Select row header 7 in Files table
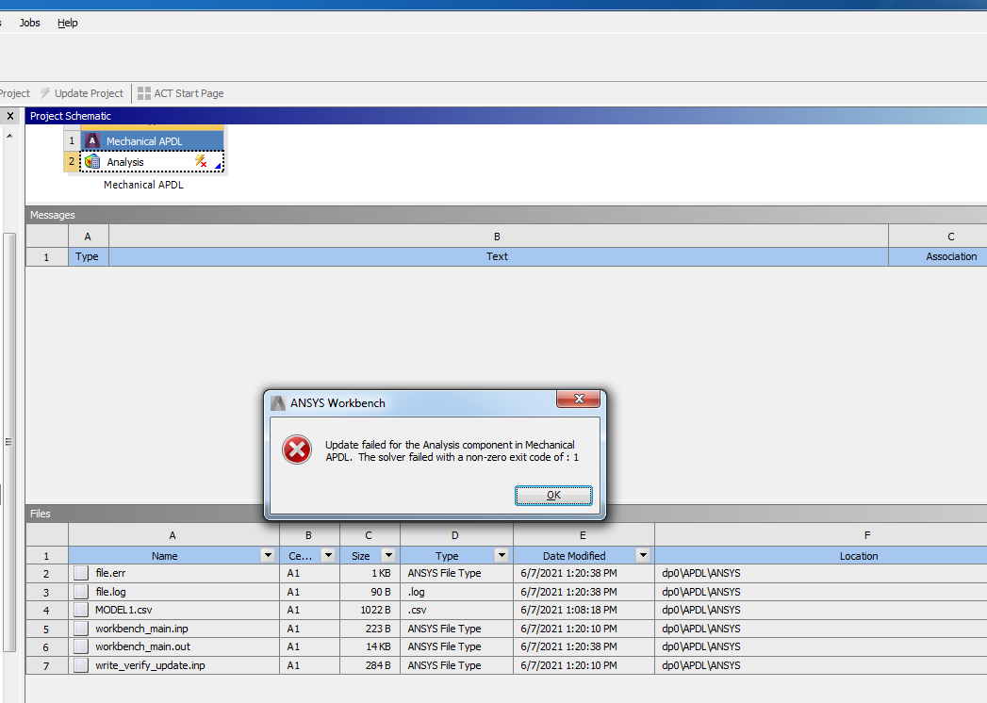Image resolution: width=987 pixels, height=703 pixels. (x=46, y=665)
